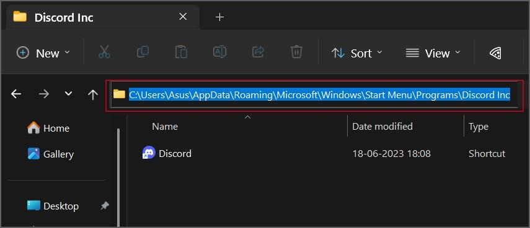The width and height of the screenshot is (530, 228).
Task: Open recent locations chevron
Action: (x=69, y=94)
